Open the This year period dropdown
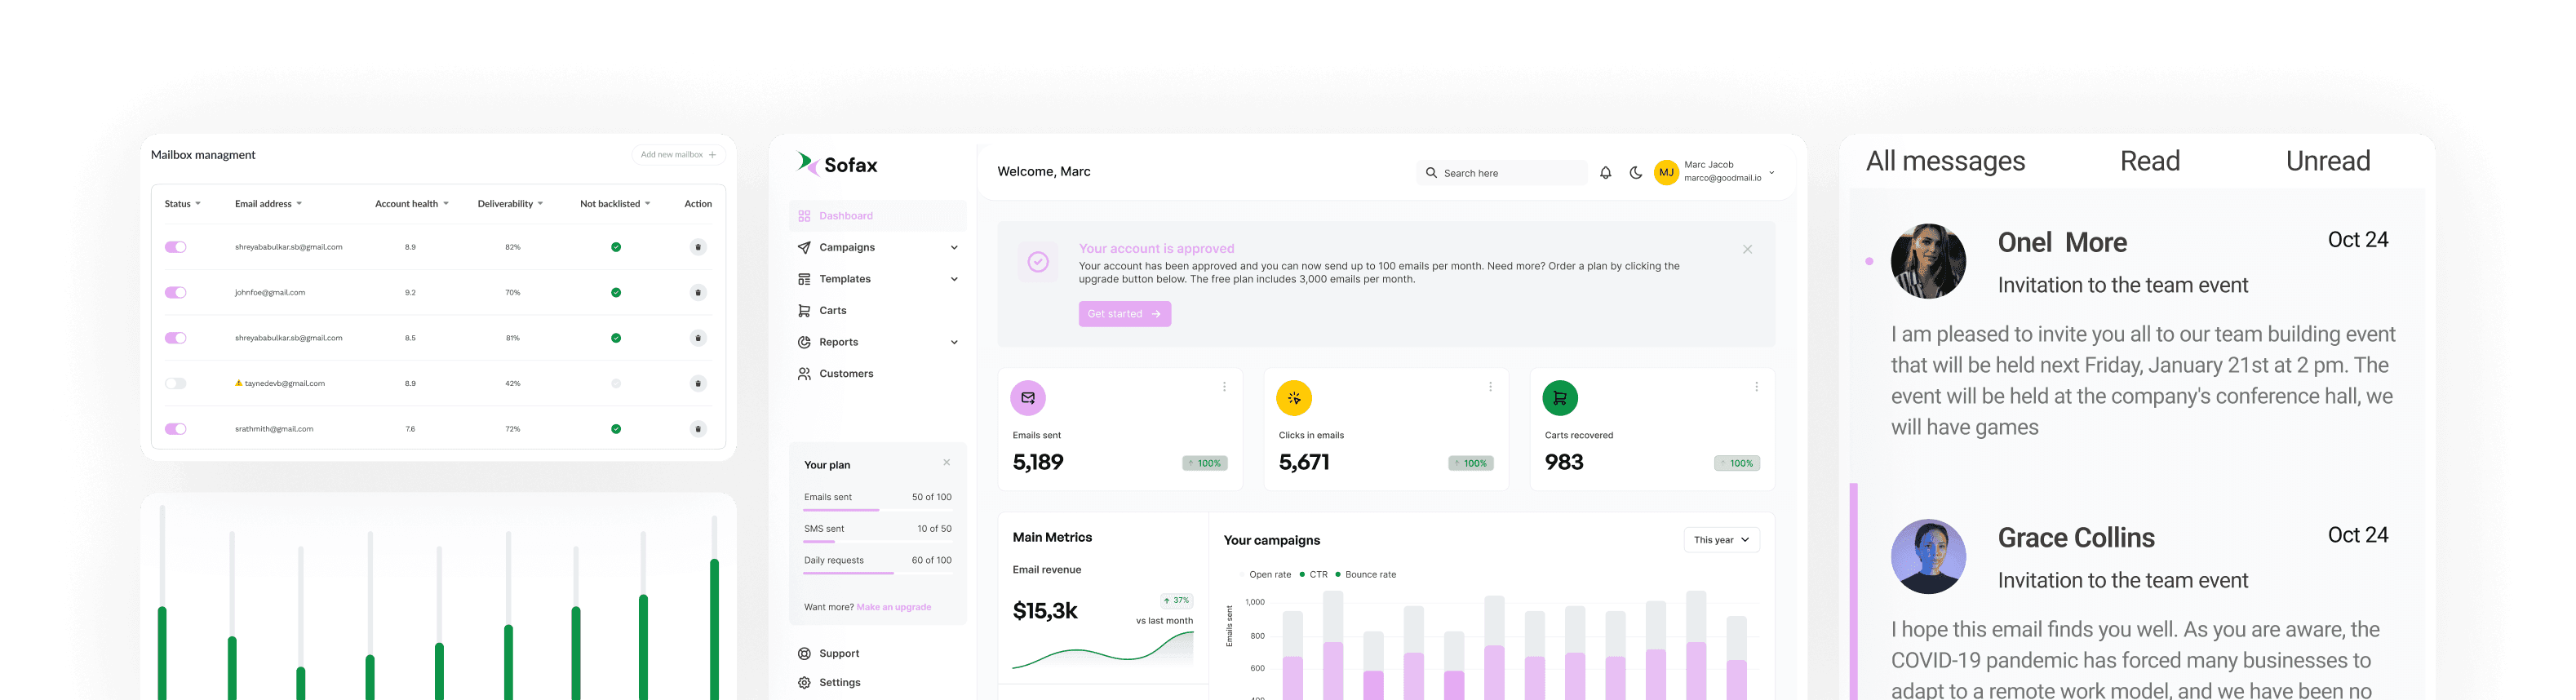The width and height of the screenshot is (2576, 700). click(1721, 540)
